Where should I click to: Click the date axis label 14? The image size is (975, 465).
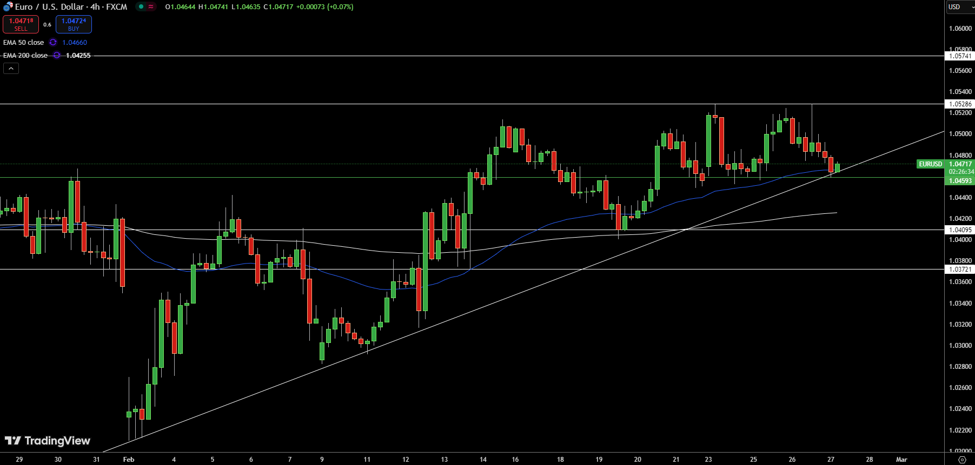click(483, 460)
